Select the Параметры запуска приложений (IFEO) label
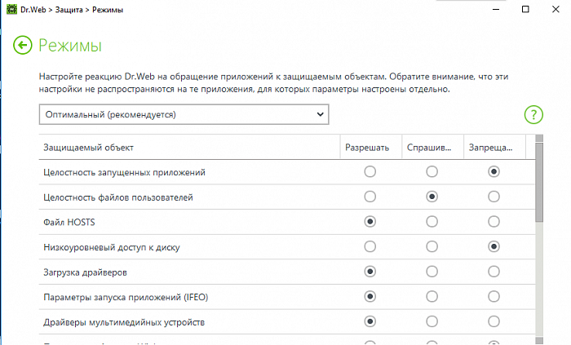571x345 pixels. coord(126,298)
